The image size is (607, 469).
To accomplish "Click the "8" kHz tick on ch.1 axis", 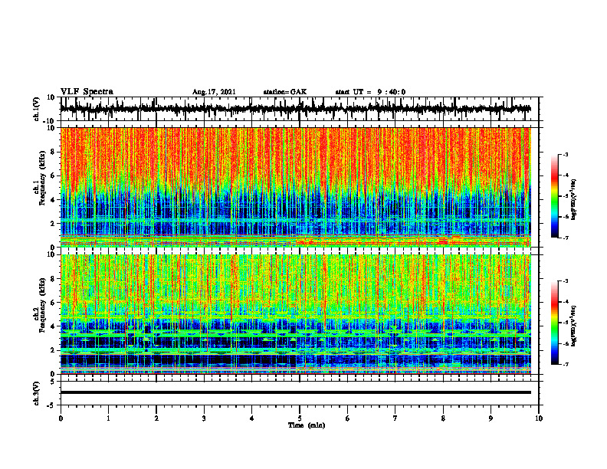I will 53,152.
